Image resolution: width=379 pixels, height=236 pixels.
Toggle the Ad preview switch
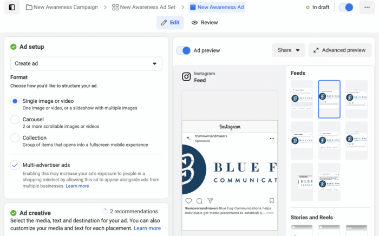[183, 50]
